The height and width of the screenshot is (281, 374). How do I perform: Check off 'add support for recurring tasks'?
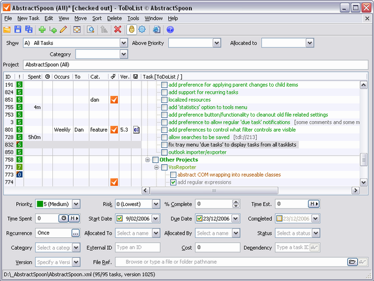(165, 92)
